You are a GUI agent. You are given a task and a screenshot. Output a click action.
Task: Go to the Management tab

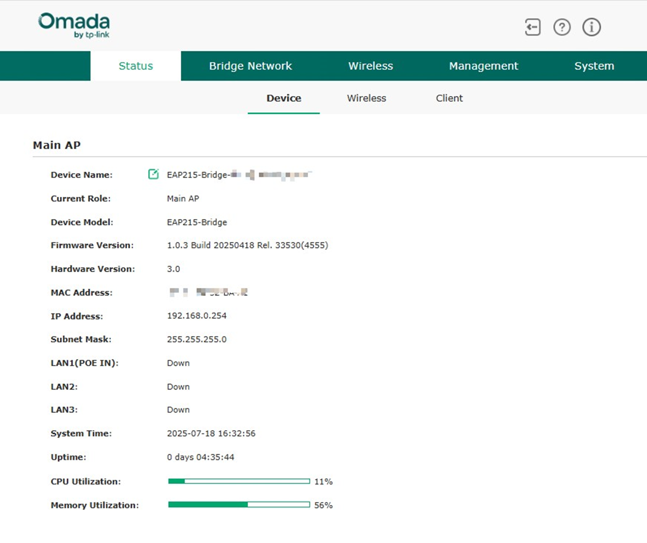point(483,66)
